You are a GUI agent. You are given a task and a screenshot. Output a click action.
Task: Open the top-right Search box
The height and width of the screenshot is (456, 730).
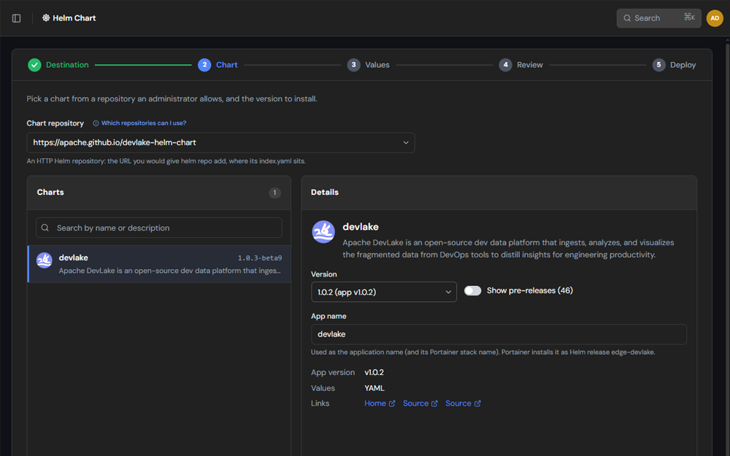coord(658,18)
